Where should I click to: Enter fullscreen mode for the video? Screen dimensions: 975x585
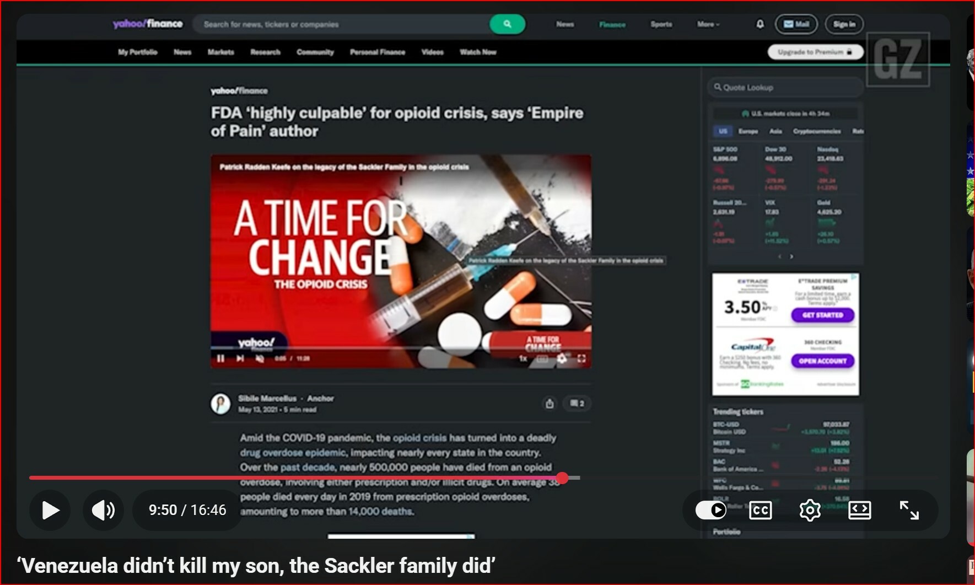pos(909,510)
